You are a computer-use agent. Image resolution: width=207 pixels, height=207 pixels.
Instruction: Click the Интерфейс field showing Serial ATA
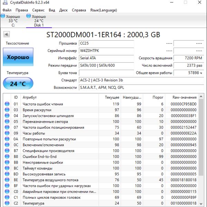106,58
